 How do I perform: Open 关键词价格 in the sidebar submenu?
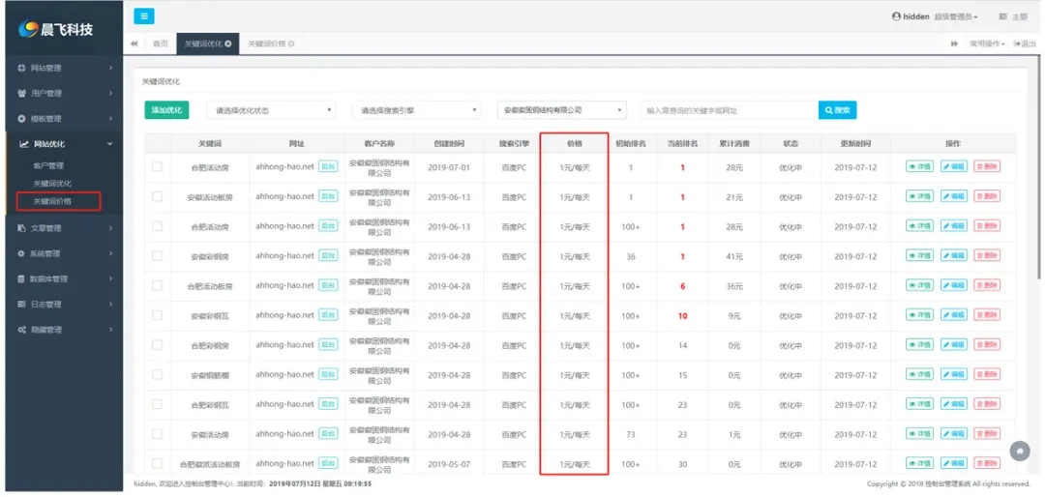(x=52, y=200)
